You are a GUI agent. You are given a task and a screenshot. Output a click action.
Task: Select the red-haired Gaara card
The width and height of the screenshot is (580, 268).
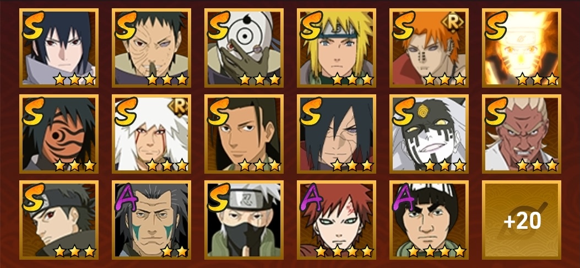(336, 220)
